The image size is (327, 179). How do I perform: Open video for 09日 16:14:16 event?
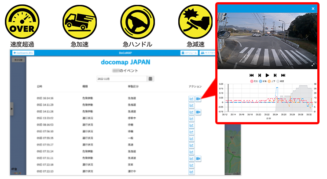pos(198,99)
